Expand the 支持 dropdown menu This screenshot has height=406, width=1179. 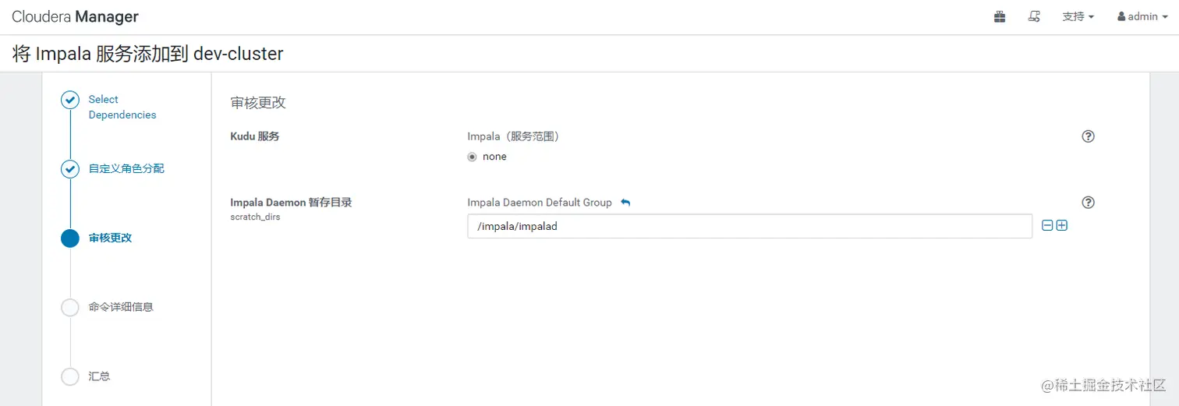(1078, 16)
